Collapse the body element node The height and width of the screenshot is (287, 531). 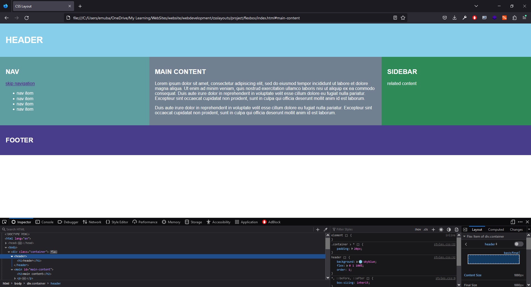(6, 248)
